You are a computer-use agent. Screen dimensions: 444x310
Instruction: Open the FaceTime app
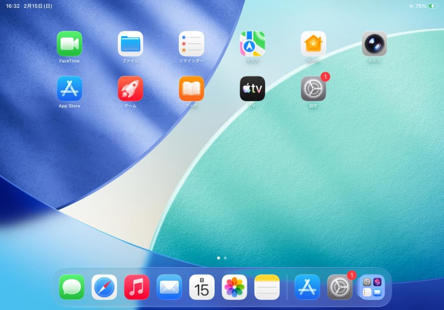pyautogui.click(x=69, y=44)
